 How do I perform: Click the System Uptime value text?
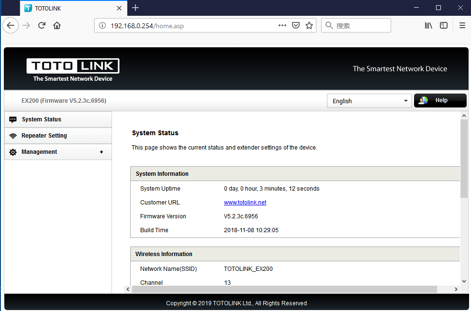271,189
